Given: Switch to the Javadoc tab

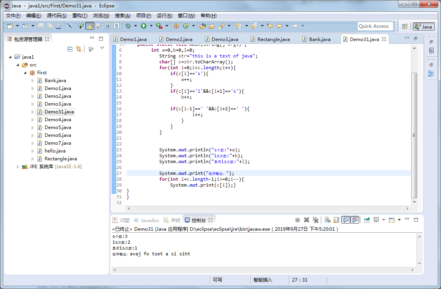Looking at the screenshot, I should coord(146,221).
